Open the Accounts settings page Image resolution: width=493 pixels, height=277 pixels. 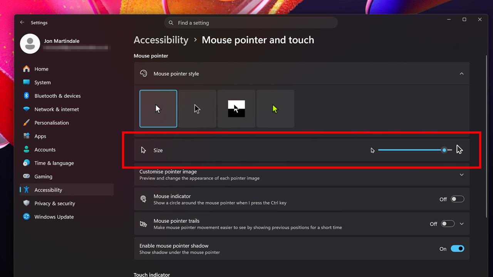pyautogui.click(x=67, y=150)
